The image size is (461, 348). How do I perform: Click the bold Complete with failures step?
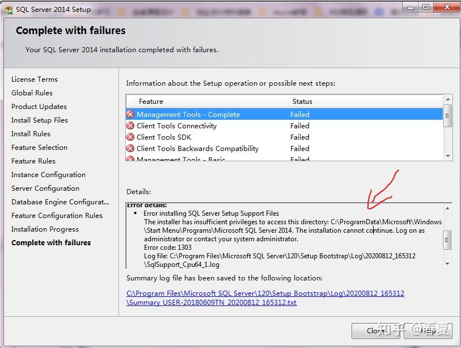[x=51, y=242]
